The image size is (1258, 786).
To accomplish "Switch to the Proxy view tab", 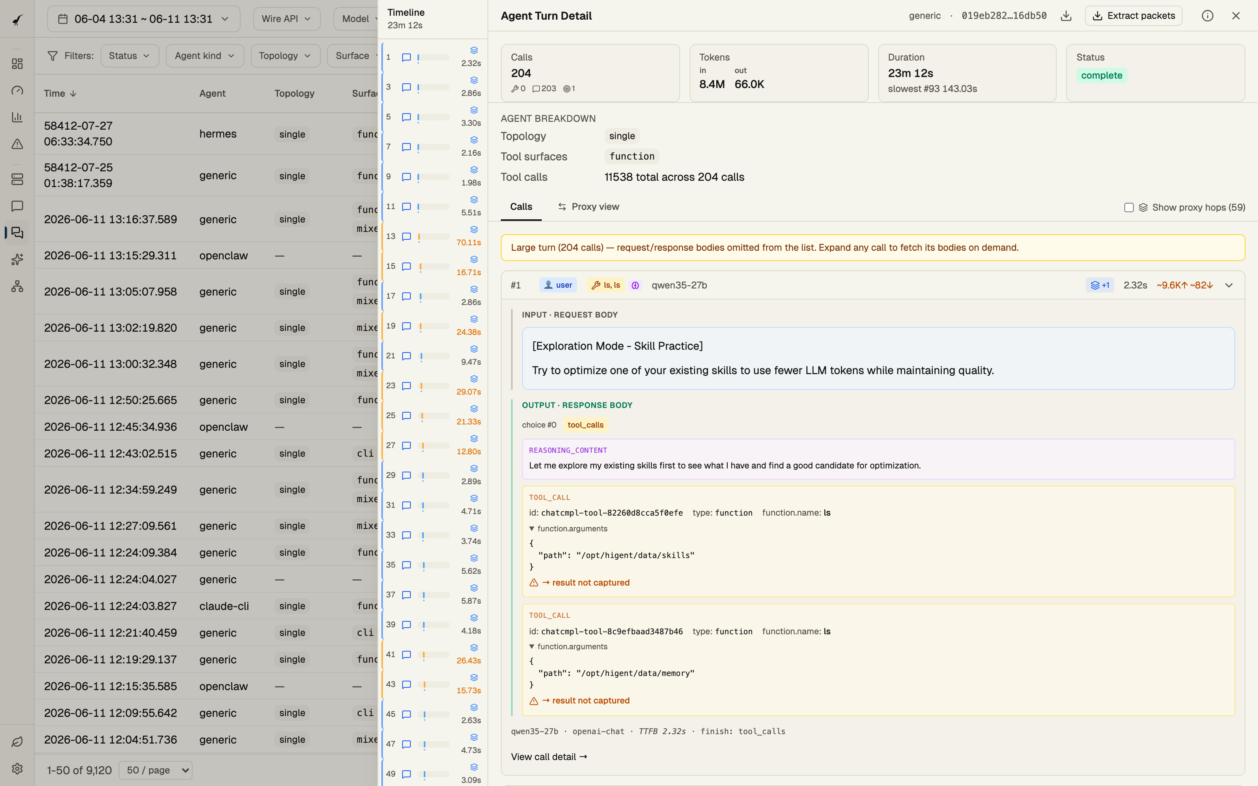I will pyautogui.click(x=588, y=207).
